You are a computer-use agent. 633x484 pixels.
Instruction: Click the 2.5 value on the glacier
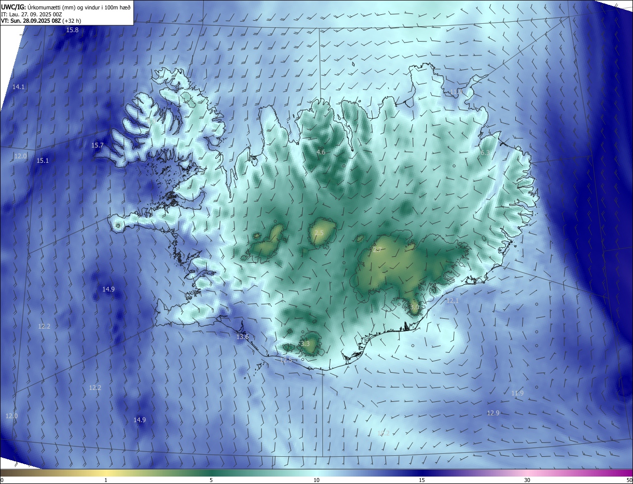pyautogui.click(x=319, y=233)
